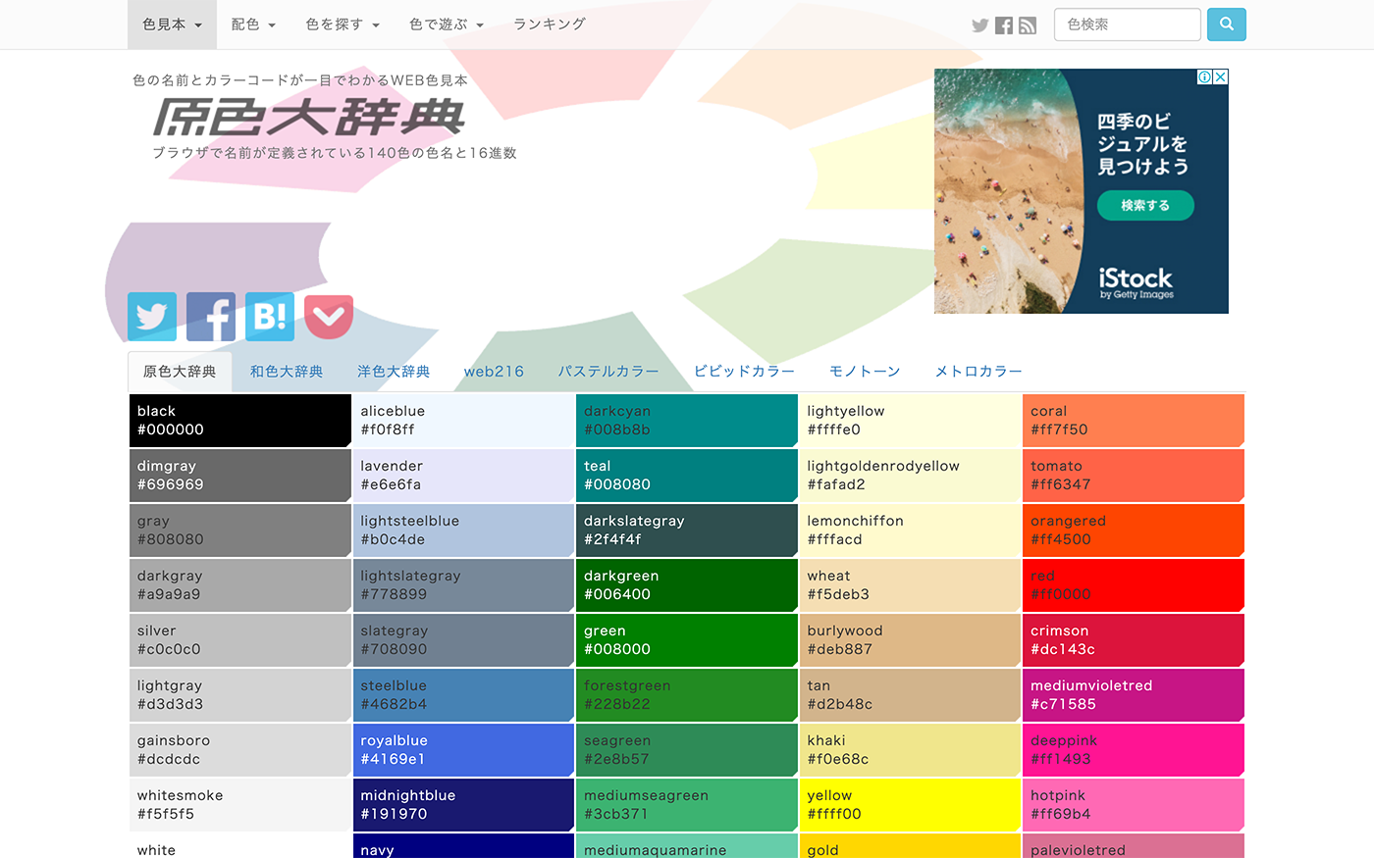This screenshot has height=858, width=1374.
Task: Open the 色で遊ぶ dropdown menu
Action: point(446,25)
